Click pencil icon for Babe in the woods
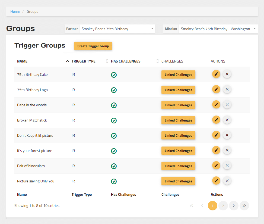264x224 pixels. click(216, 105)
